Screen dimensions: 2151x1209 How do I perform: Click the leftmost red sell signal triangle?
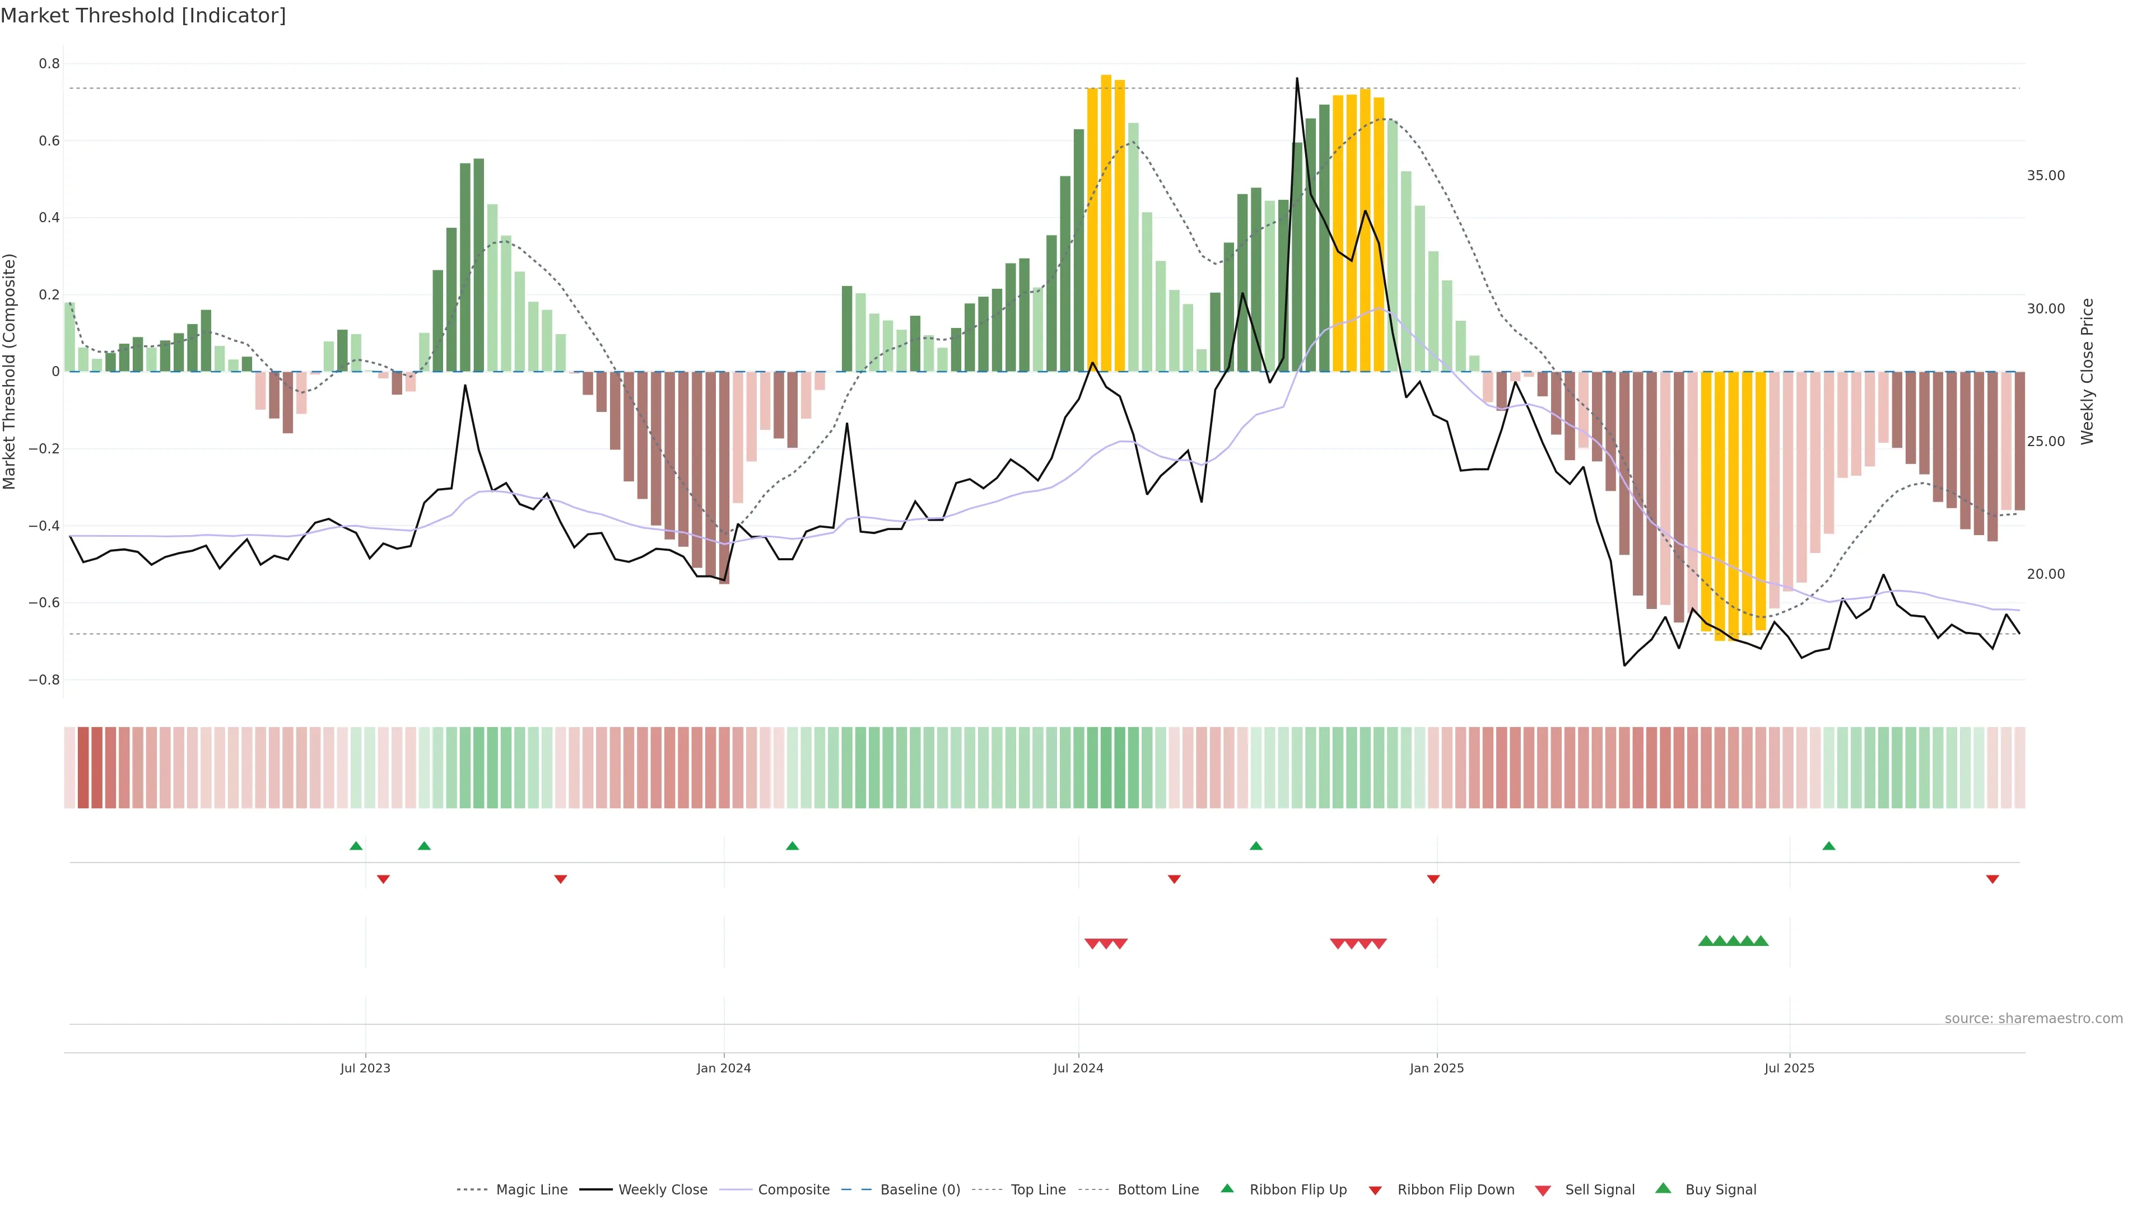(1091, 944)
